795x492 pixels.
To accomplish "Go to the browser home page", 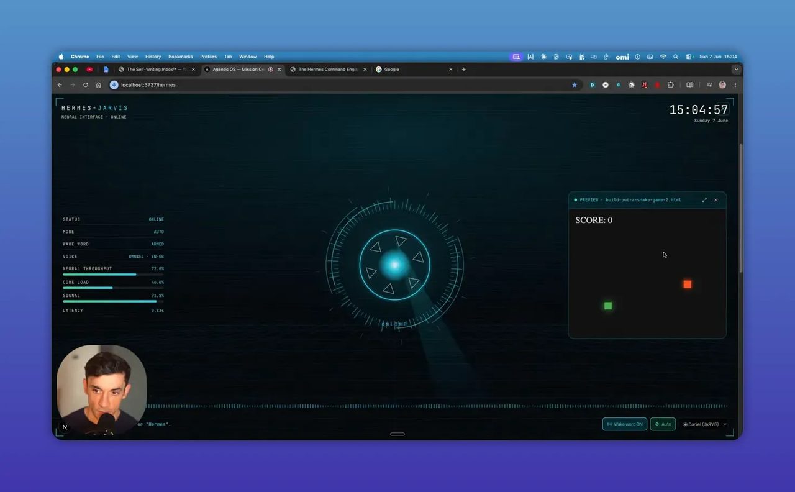I will tap(98, 85).
